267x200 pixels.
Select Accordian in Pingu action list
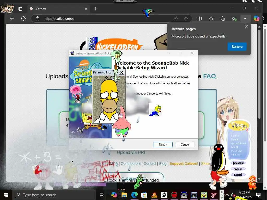(238, 143)
